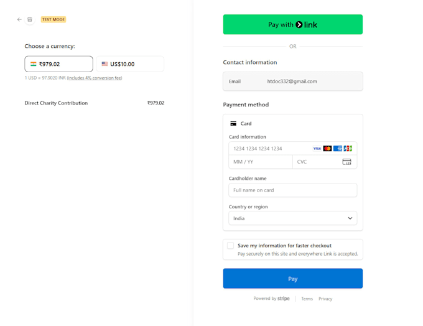423x326 pixels.
Task: Click the Card information label
Action: click(248, 137)
